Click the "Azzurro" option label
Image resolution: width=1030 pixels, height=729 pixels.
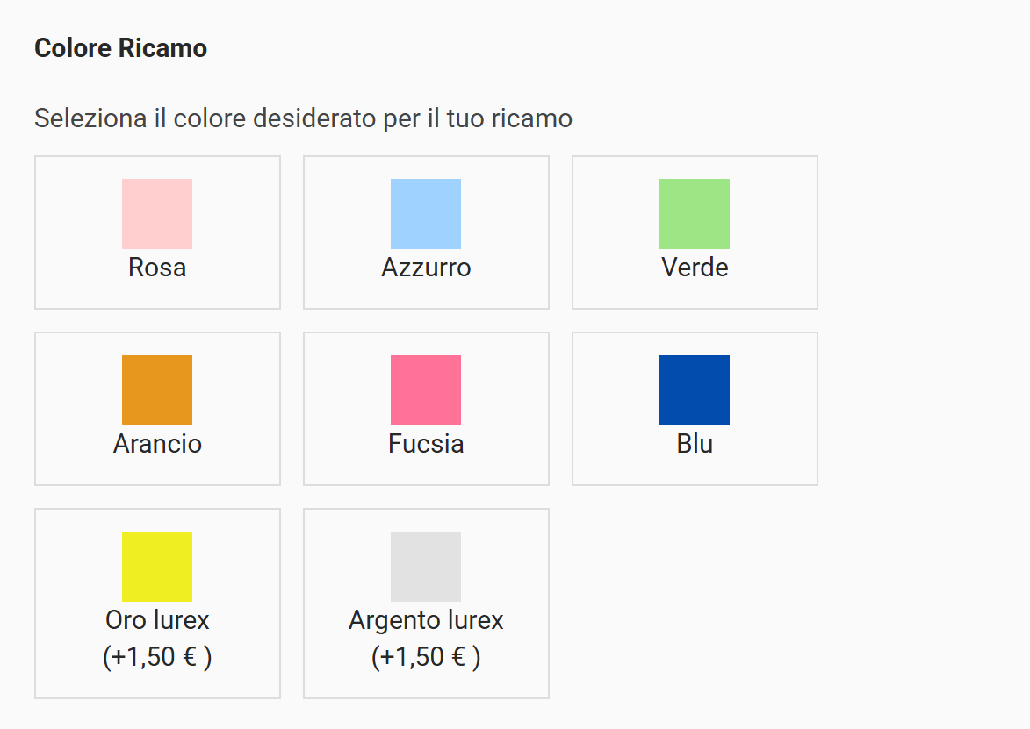(x=426, y=268)
